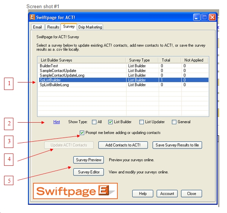Click the Help button

click(x=143, y=194)
